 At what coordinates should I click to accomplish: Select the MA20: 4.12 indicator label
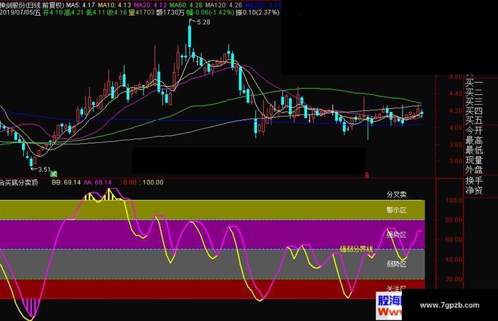151,5
